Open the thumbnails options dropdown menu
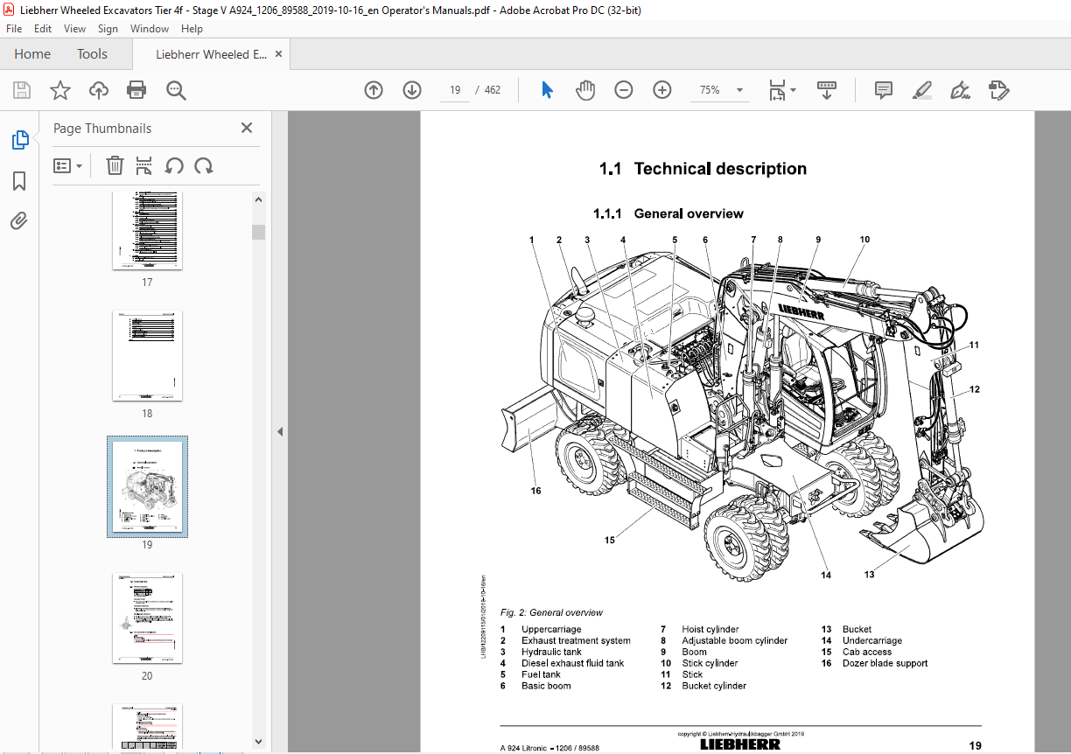 point(68,165)
